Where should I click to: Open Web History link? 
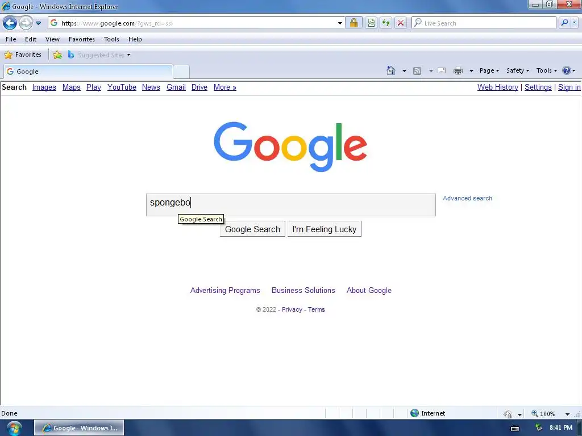[498, 87]
